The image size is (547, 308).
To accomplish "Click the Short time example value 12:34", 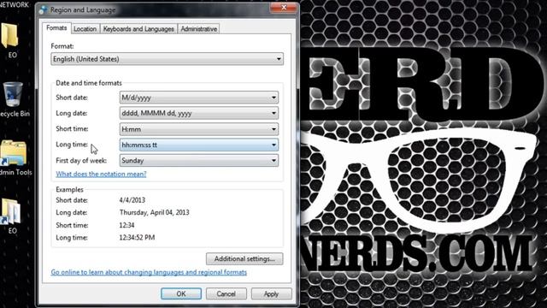I will click(x=126, y=225).
